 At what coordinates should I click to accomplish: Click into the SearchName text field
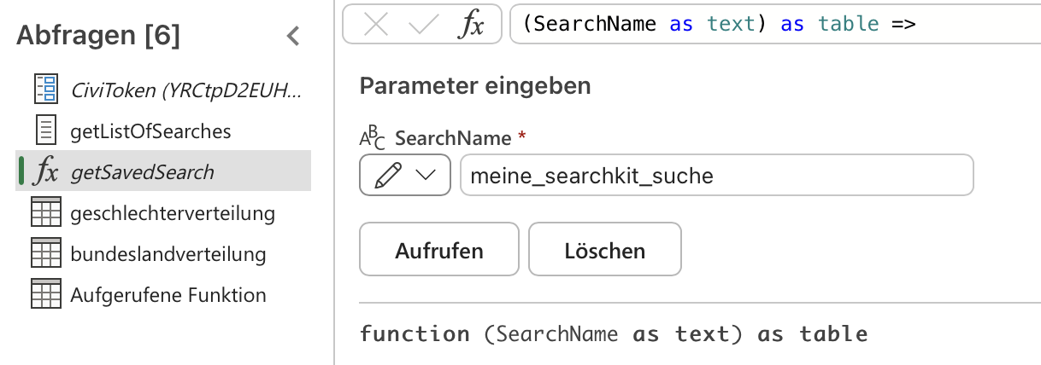(716, 176)
